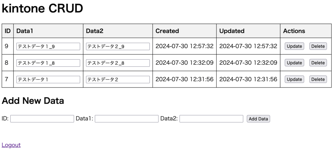
Task: Click the Updated column header
Action: point(232,31)
